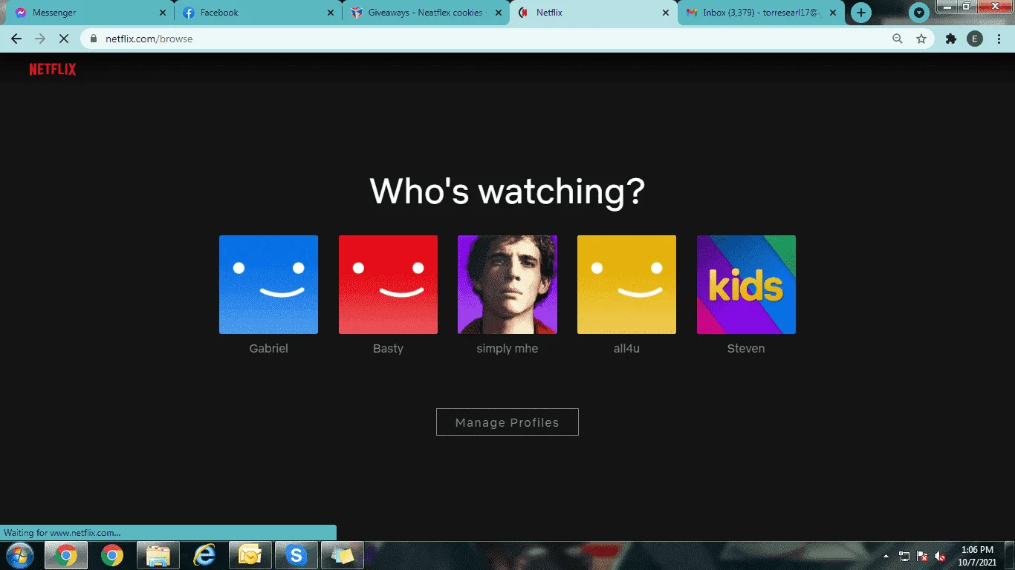The image size is (1015, 570).
Task: Click the address bar showing netflix.com/browse
Action: [506, 39]
